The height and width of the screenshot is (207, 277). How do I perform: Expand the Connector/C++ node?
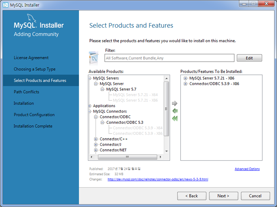coord(96,139)
